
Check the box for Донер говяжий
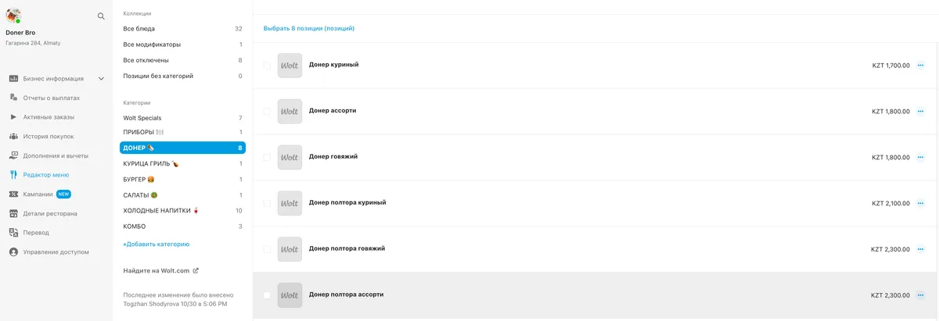[x=267, y=158]
